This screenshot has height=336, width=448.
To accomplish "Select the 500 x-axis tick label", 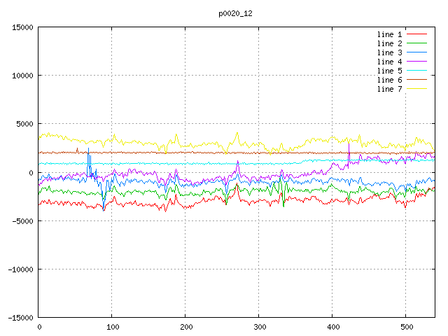I will tap(406, 327).
